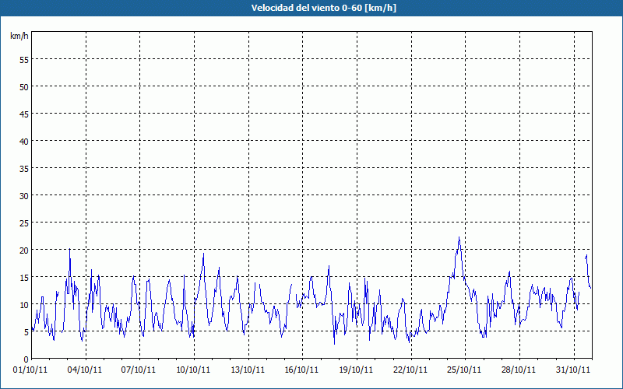Image resolution: width=623 pixels, height=389 pixels.
Task: Click the 'km/h' axis unit label
Action: (x=19, y=36)
